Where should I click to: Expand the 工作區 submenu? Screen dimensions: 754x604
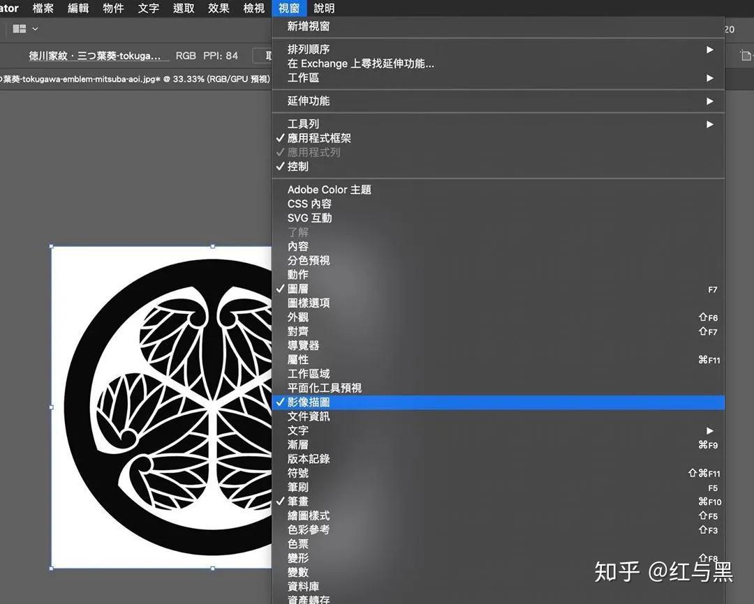[x=498, y=78]
